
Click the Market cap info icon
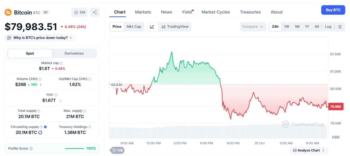pos(61,63)
